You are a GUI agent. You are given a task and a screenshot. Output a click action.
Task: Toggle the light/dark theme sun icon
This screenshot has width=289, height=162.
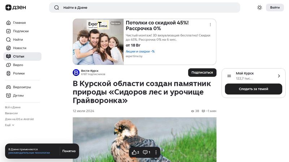259,8
